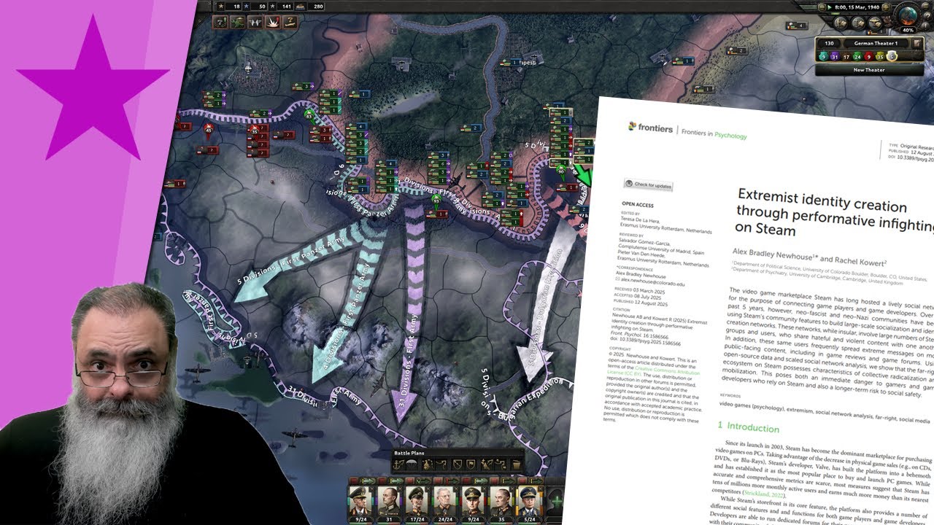Click the edit icon beside German Theater 1
The height and width of the screenshot is (525, 934).
[916, 43]
